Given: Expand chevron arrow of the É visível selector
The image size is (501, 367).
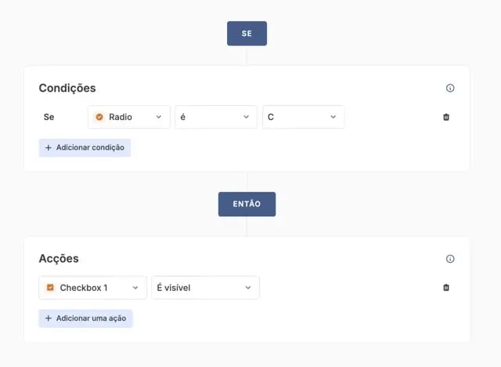Looking at the screenshot, I should [x=248, y=288].
